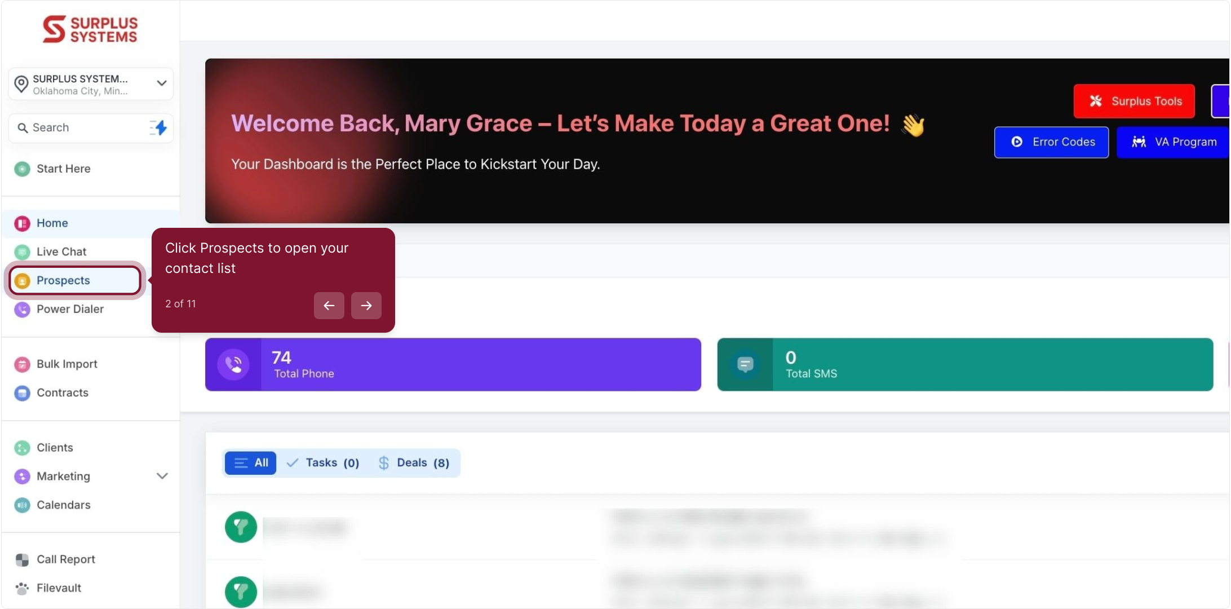Image resolution: width=1231 pixels, height=609 pixels.
Task: Click the Power Dialer phone icon
Action: 22,309
